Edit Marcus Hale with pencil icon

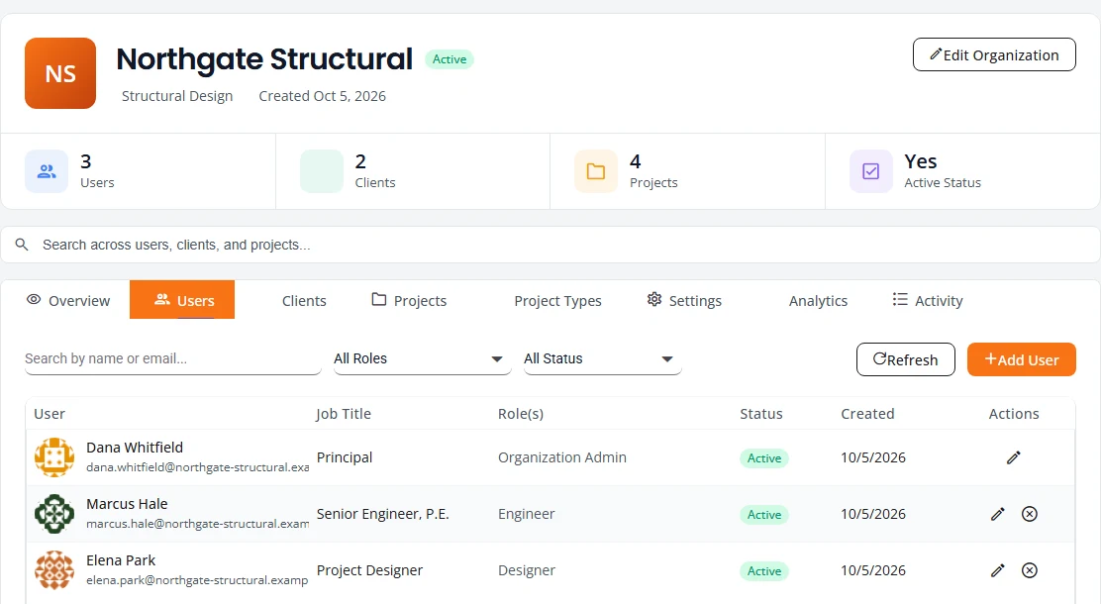point(998,514)
